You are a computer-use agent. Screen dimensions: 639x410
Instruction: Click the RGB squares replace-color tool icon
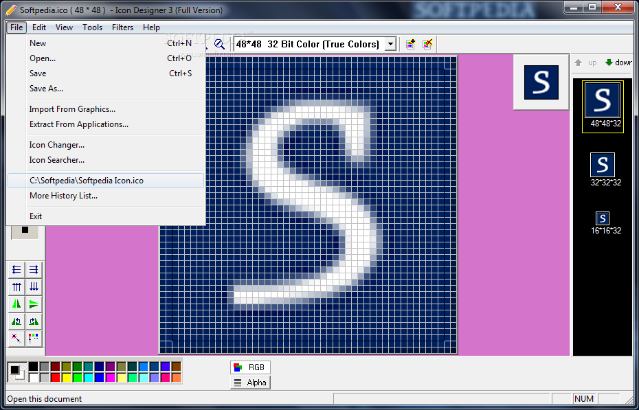pyautogui.click(x=34, y=338)
